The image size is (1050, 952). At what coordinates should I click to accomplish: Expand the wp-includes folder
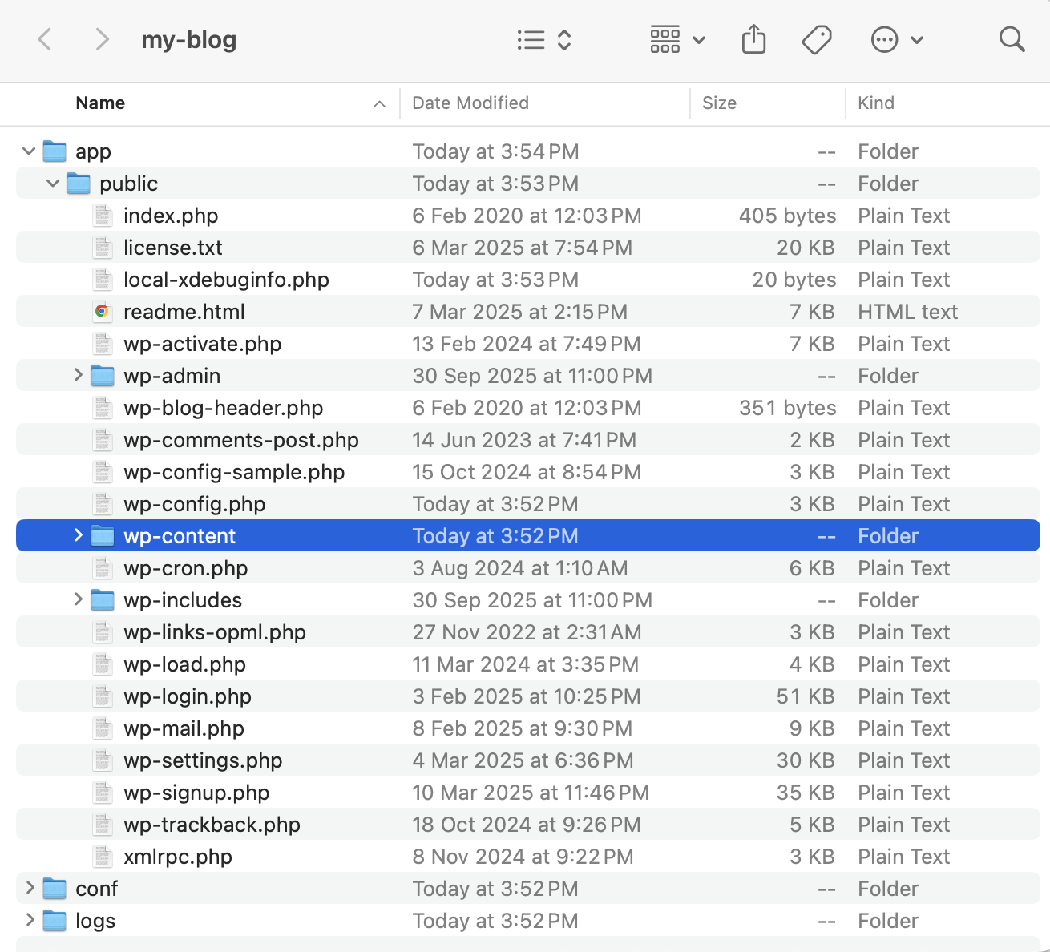click(78, 599)
